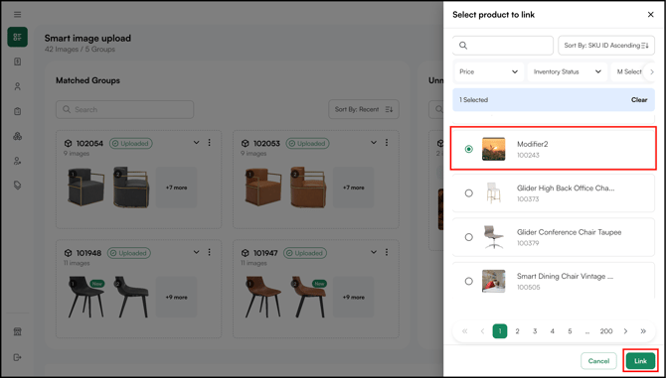
Task: Open first black armchair image in 102054
Action: [x=85, y=188]
